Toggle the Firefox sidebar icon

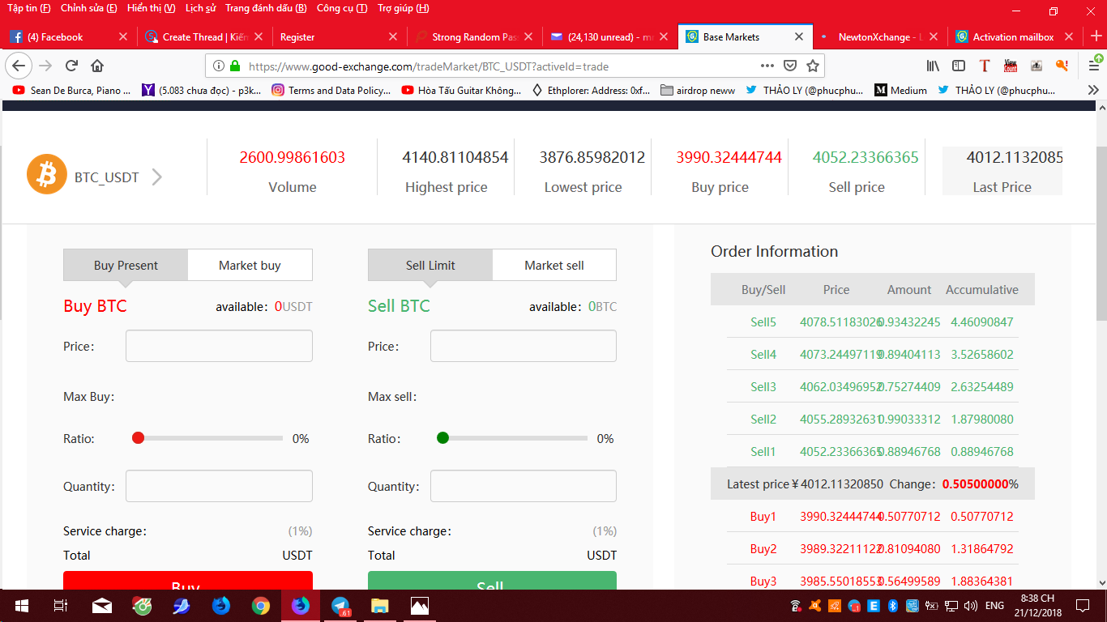tap(959, 66)
